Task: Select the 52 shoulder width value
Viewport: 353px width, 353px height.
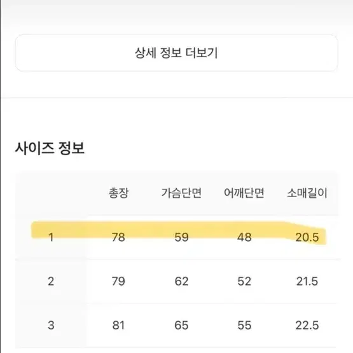Action: pyautogui.click(x=244, y=281)
